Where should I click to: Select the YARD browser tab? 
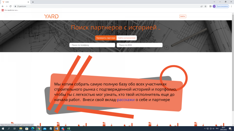(15, 2)
